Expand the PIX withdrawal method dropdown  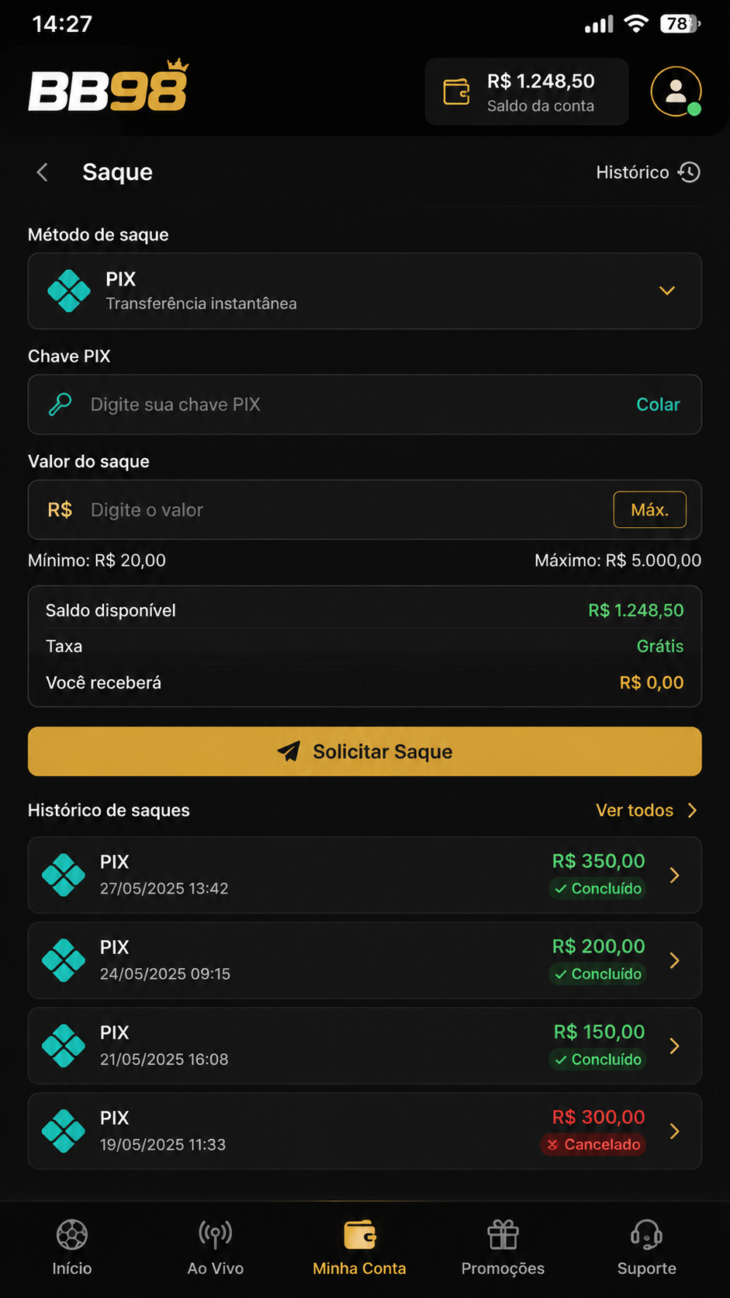pos(667,290)
